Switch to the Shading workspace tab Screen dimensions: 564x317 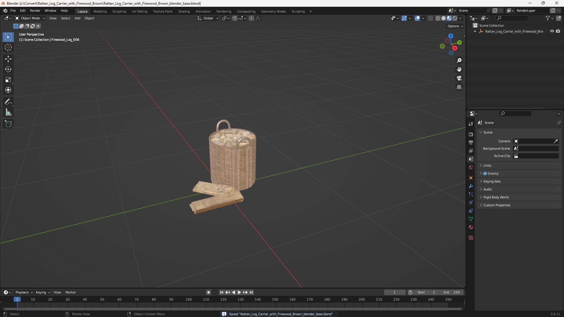click(184, 11)
